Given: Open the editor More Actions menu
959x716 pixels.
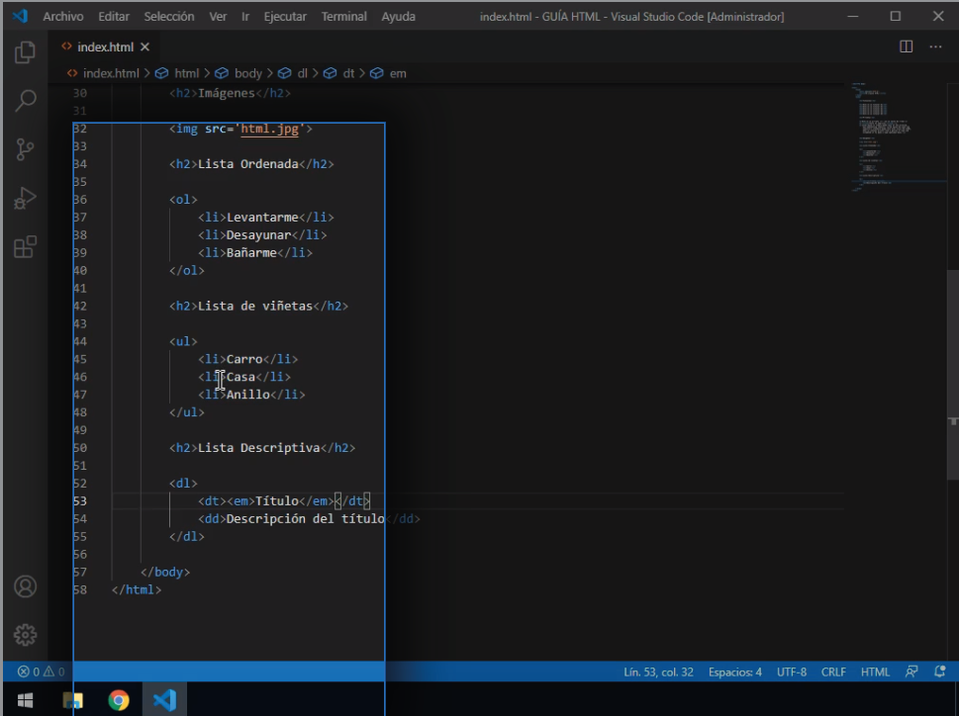Looking at the screenshot, I should (934, 45).
